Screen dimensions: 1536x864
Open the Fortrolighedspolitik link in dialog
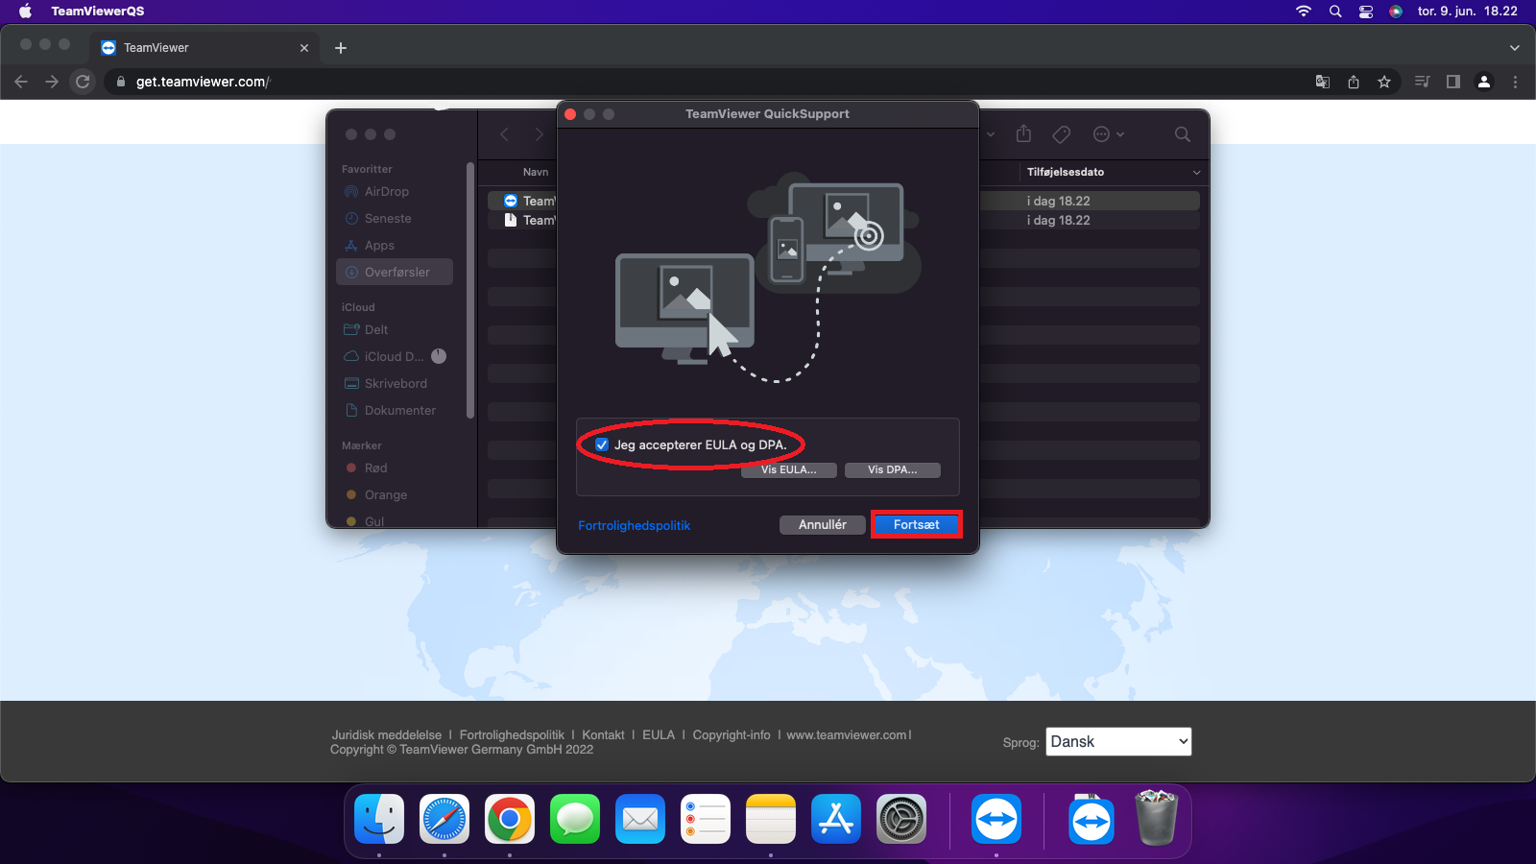pyautogui.click(x=634, y=525)
